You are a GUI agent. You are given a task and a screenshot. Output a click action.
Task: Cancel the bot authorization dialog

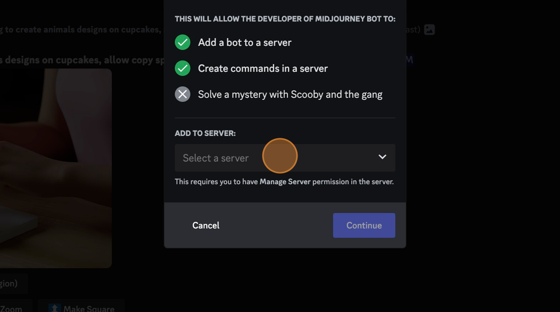[x=205, y=225]
